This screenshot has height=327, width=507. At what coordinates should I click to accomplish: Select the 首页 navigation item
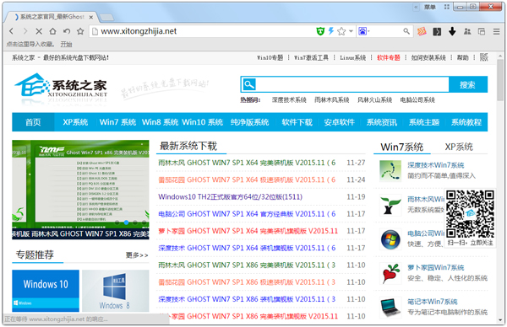pos(33,122)
